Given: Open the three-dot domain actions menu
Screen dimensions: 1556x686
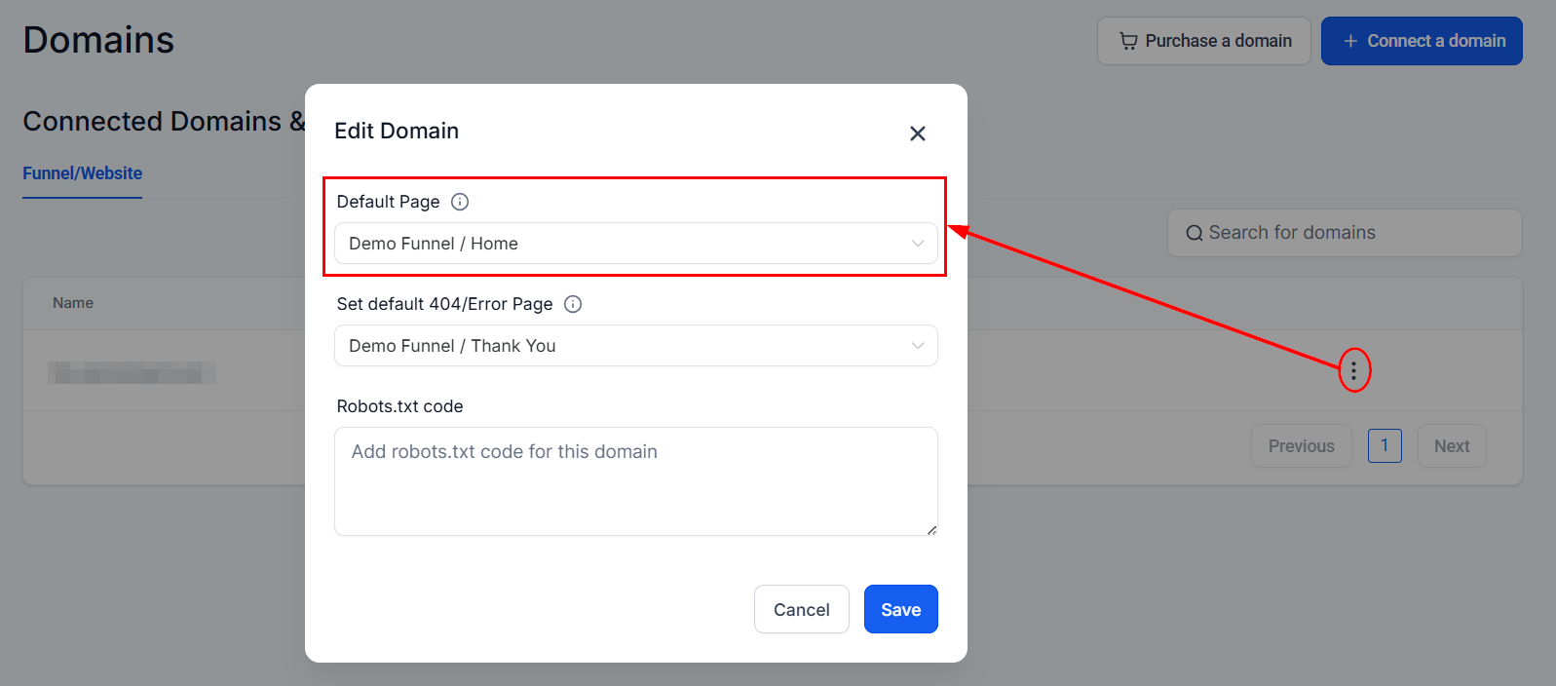Looking at the screenshot, I should (x=1353, y=370).
